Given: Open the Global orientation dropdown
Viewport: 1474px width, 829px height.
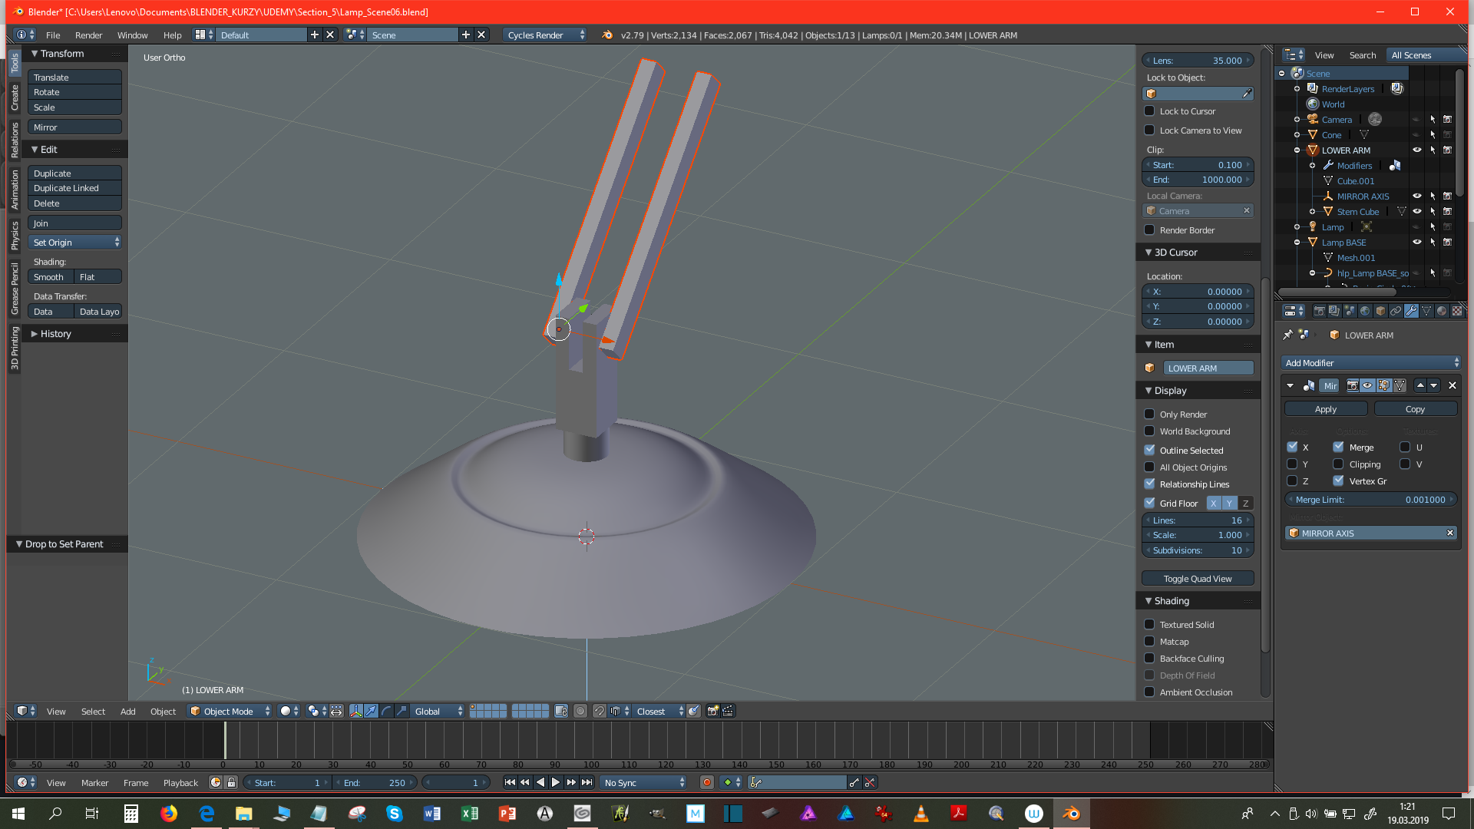Looking at the screenshot, I should 438,711.
